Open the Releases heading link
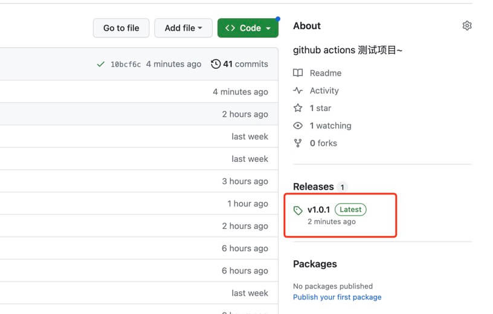493x314 pixels. 314,187
